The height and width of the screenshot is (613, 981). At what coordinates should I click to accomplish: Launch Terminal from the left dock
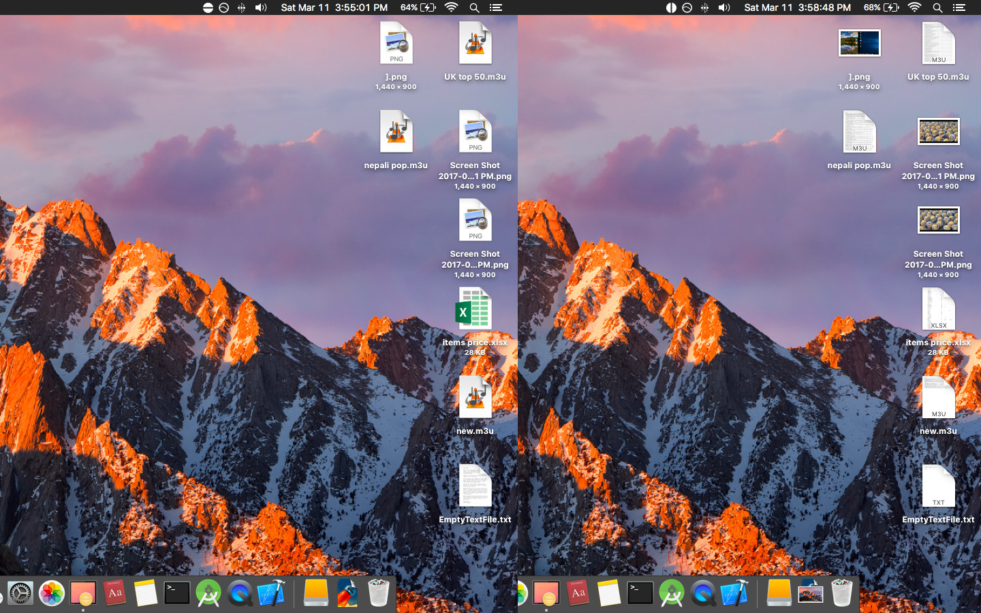pyautogui.click(x=177, y=593)
